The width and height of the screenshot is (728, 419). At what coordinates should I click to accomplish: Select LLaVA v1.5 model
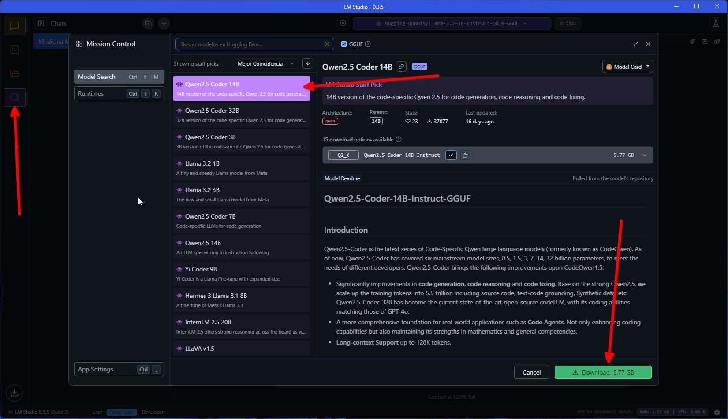tap(242, 349)
